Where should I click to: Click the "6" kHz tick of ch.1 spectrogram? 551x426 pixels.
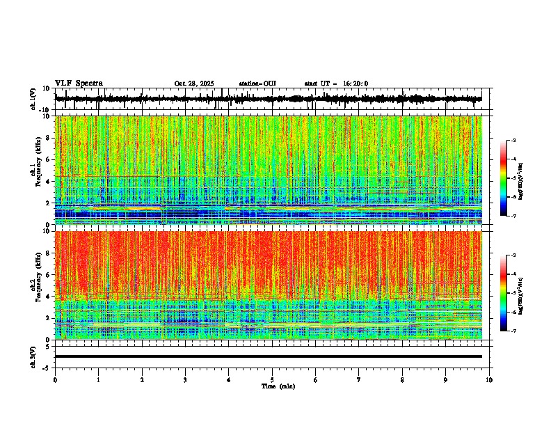click(48, 159)
